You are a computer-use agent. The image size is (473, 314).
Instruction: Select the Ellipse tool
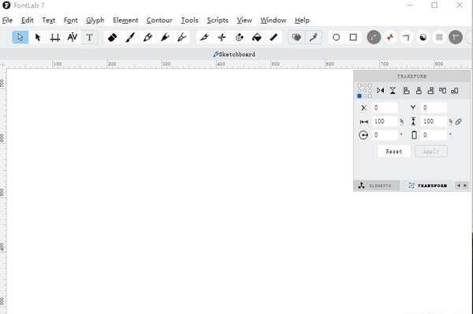[x=336, y=37]
